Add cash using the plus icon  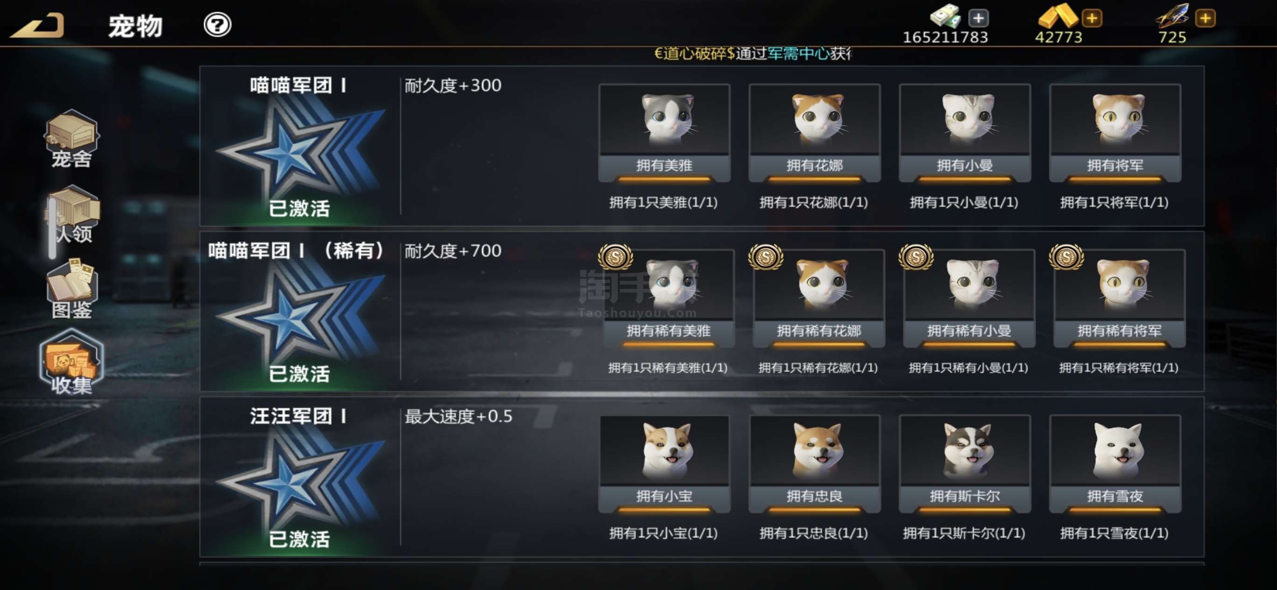[978, 18]
